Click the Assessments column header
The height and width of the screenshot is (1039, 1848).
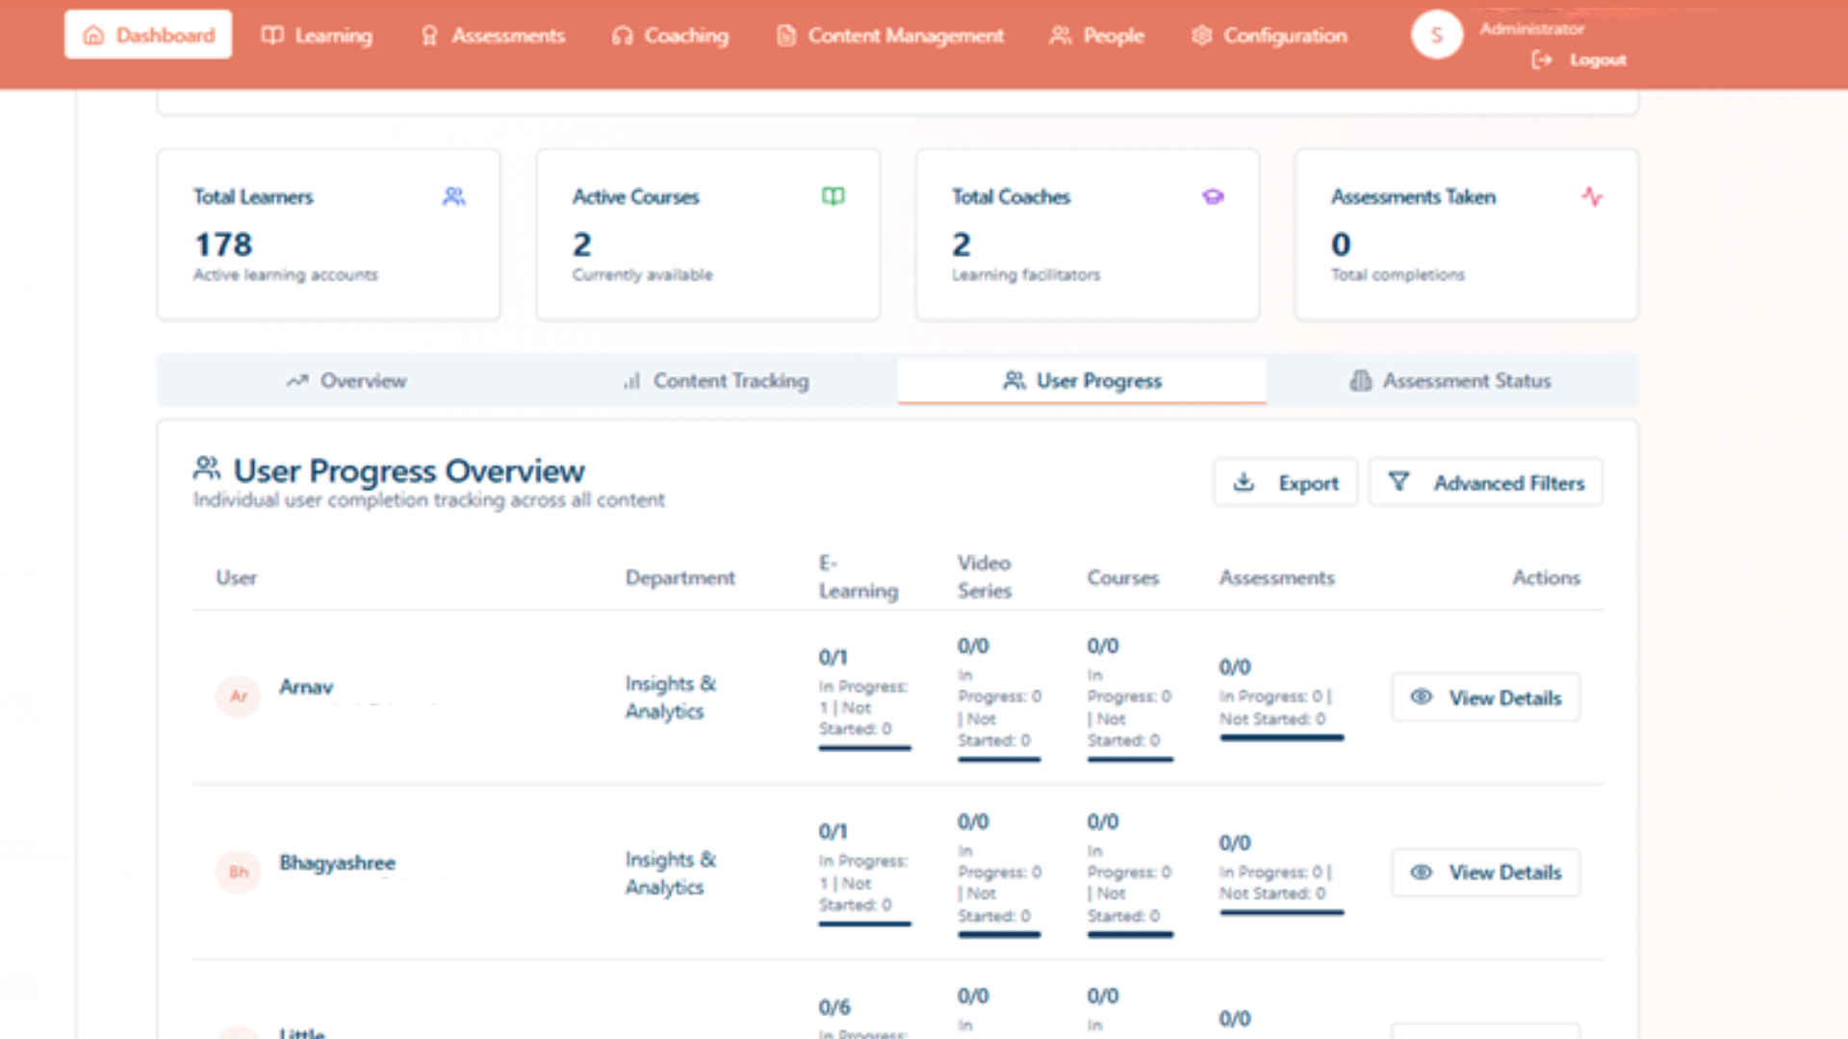1277,577
